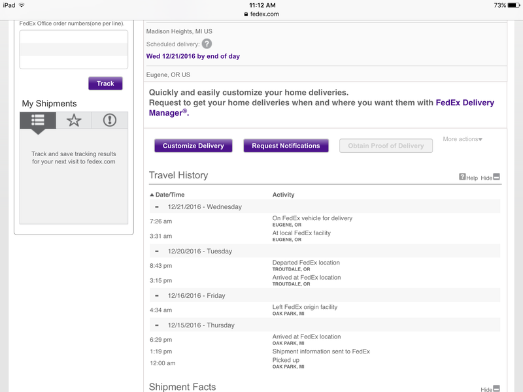
Task: Tap the fedex.com address bar
Action: [x=261, y=14]
